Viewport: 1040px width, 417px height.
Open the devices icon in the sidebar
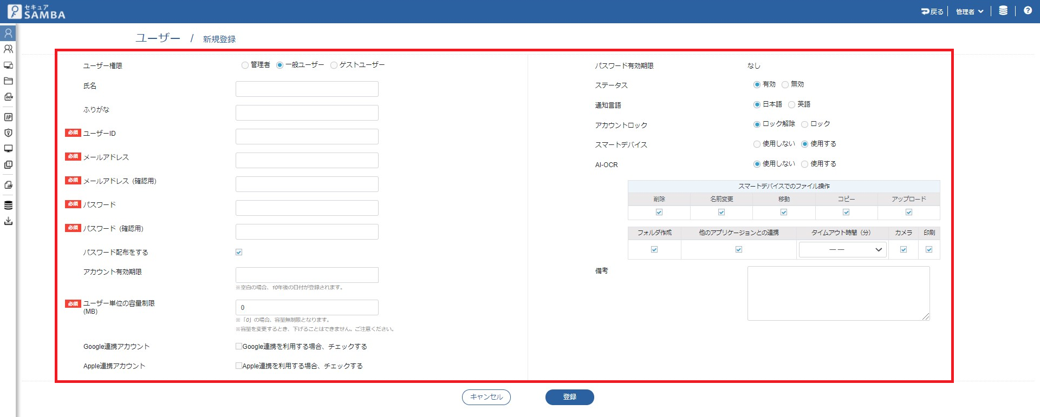pos(8,65)
